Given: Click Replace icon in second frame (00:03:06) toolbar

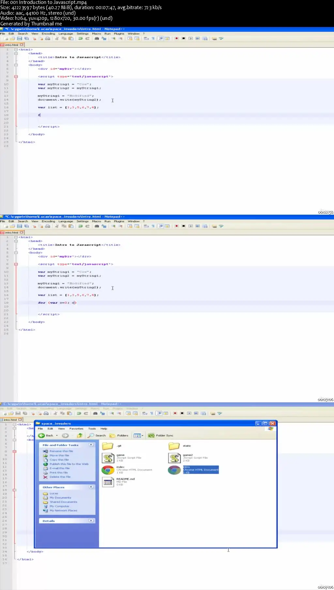Looking at the screenshot, I should (104, 226).
